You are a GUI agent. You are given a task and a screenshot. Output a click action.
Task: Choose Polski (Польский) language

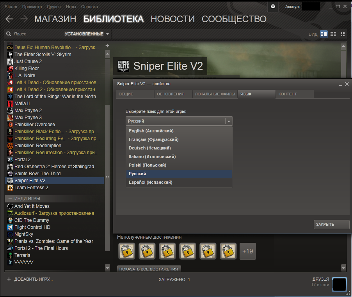(179, 165)
